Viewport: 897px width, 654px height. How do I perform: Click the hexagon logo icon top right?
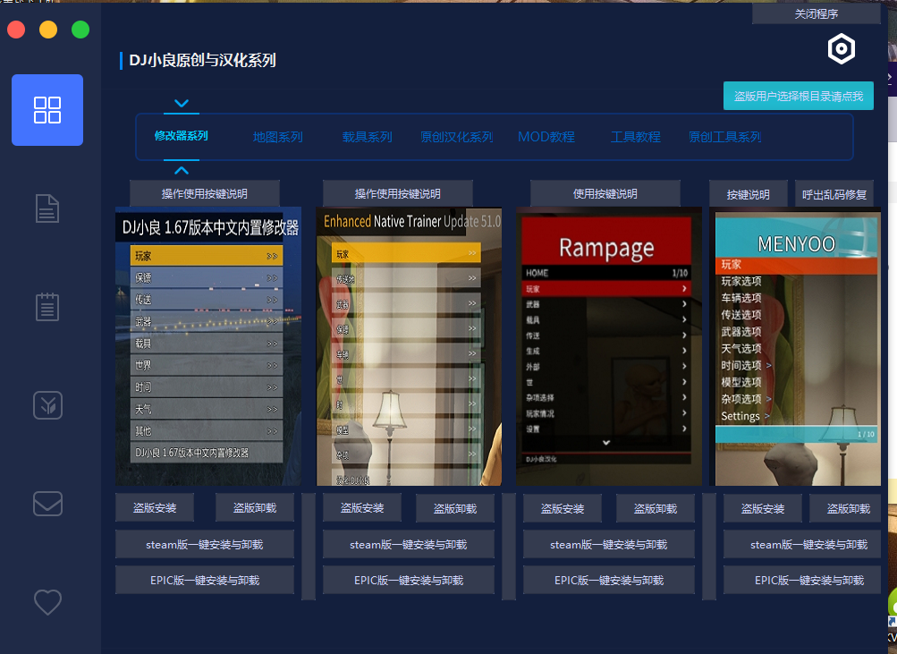pyautogui.click(x=841, y=49)
